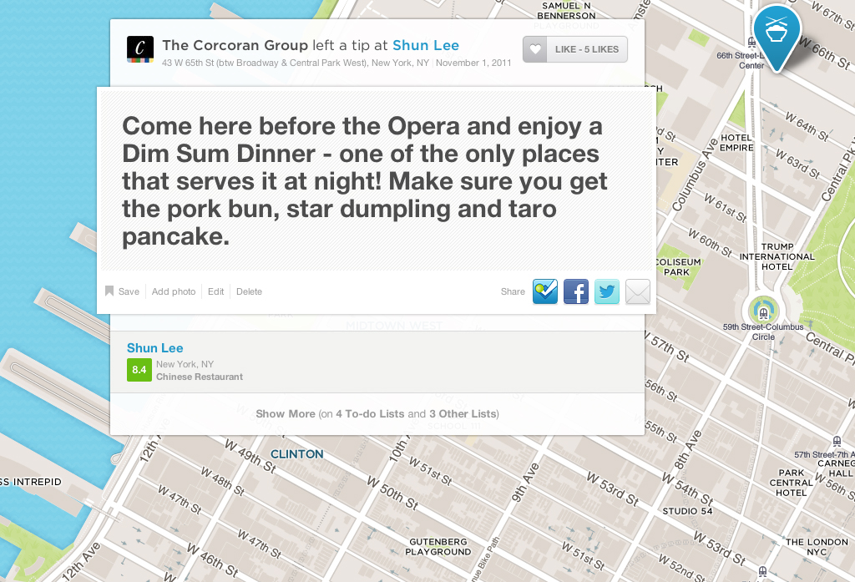Click Add photo option

pyautogui.click(x=174, y=291)
